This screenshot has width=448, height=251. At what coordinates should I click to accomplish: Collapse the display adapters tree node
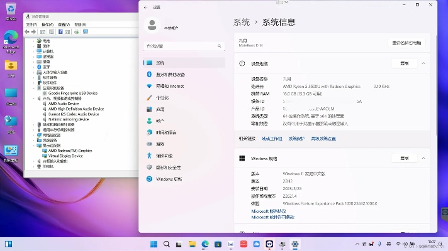point(33,146)
